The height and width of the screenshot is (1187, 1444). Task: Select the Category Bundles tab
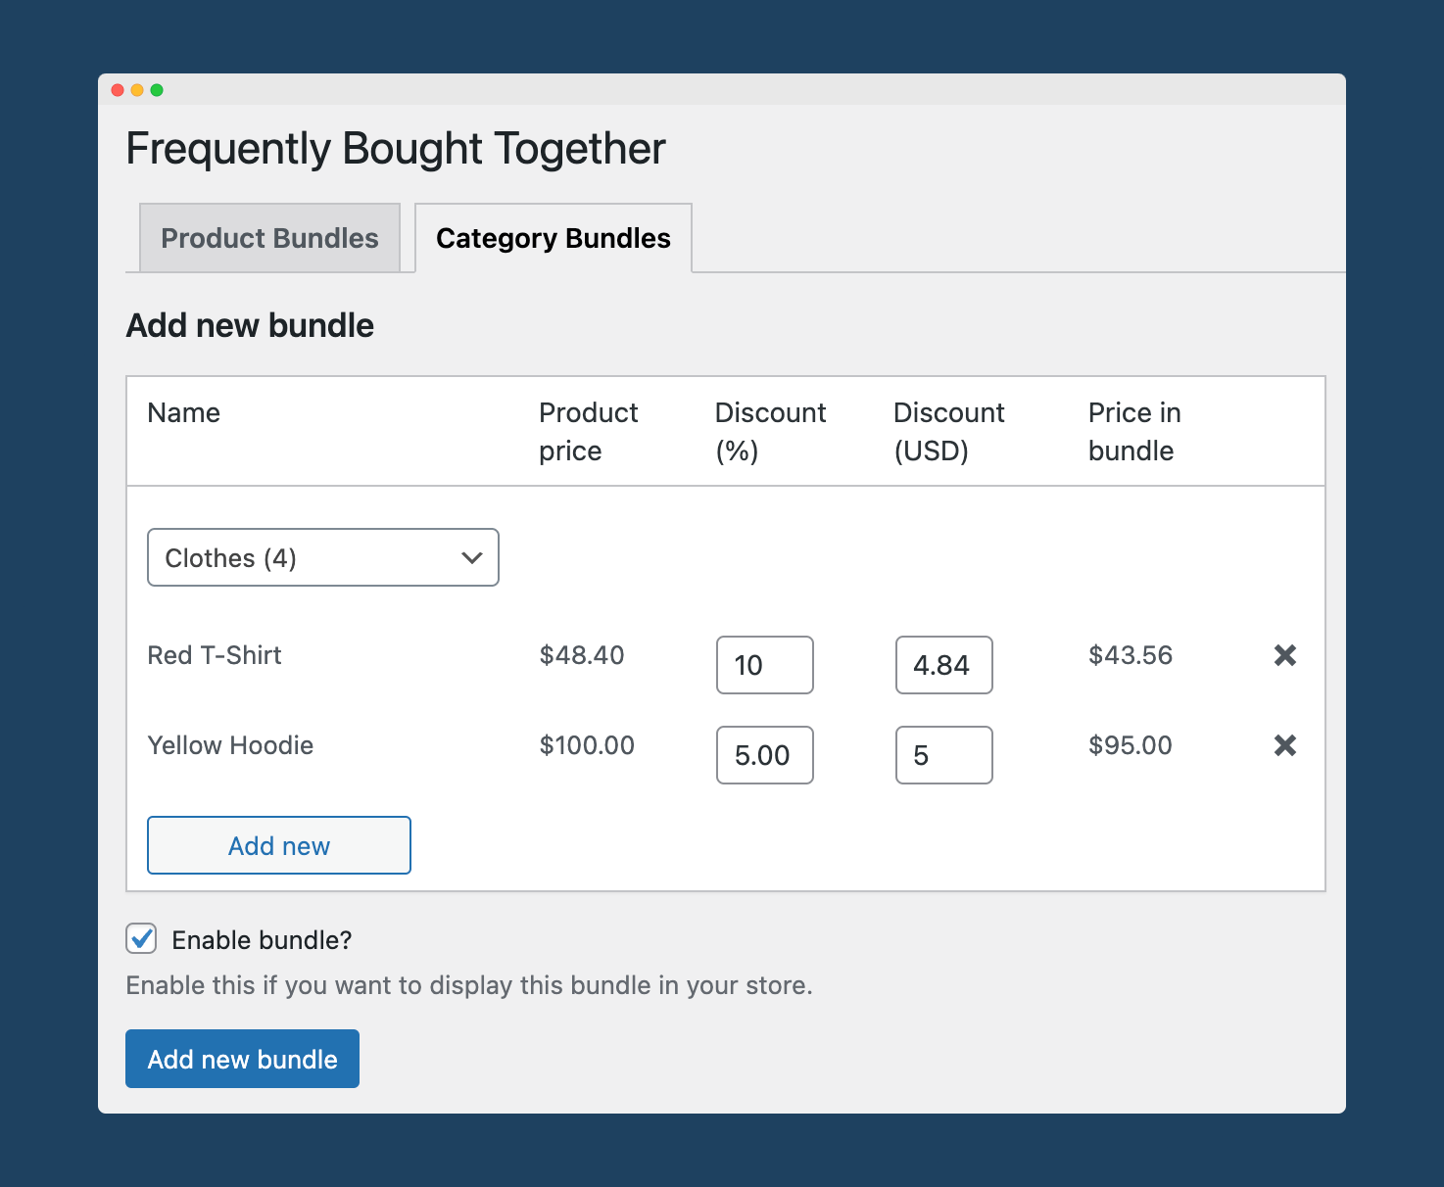coord(553,238)
